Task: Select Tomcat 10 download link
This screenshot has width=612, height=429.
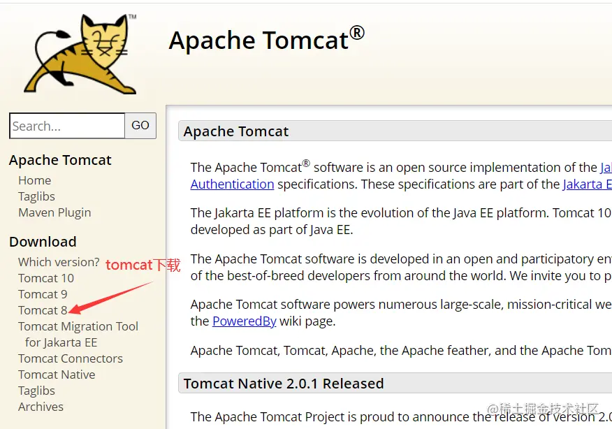Action: click(x=46, y=278)
